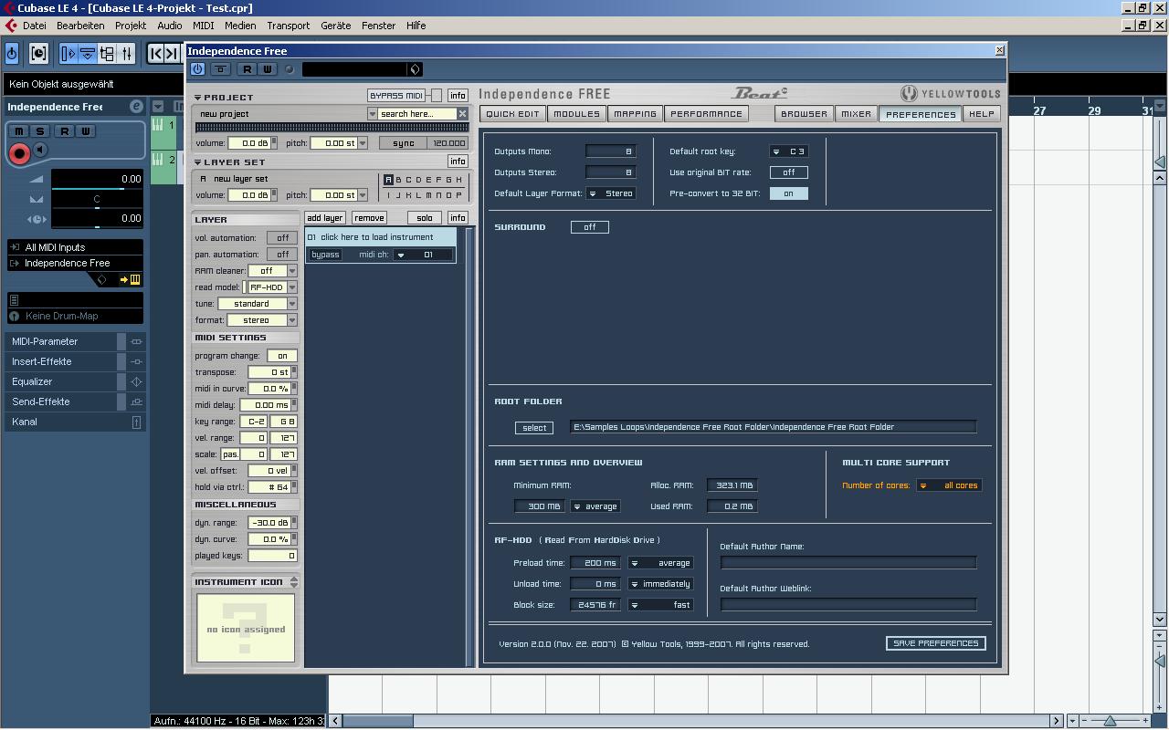Click the plugin power/bypass icon in Independence header
1169x730 pixels.
pos(197,69)
